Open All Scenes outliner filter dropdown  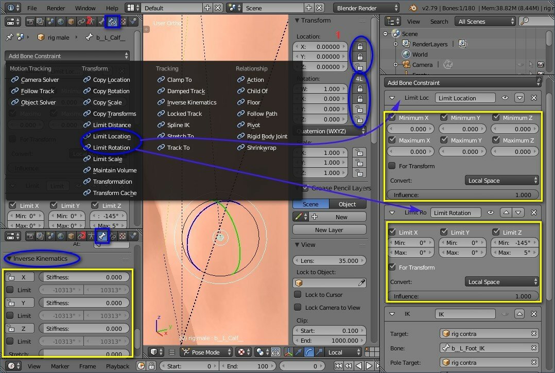[485, 21]
